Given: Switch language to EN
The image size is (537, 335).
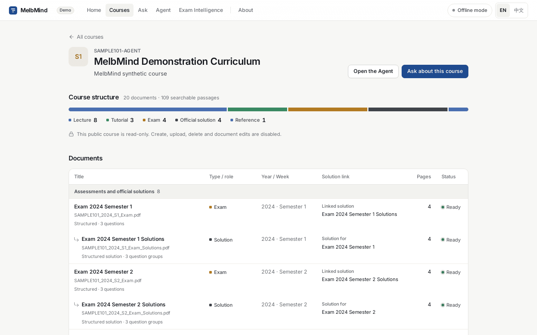Looking at the screenshot, I should point(503,10).
